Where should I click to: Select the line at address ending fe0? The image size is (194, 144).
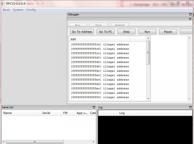click(x=100, y=75)
